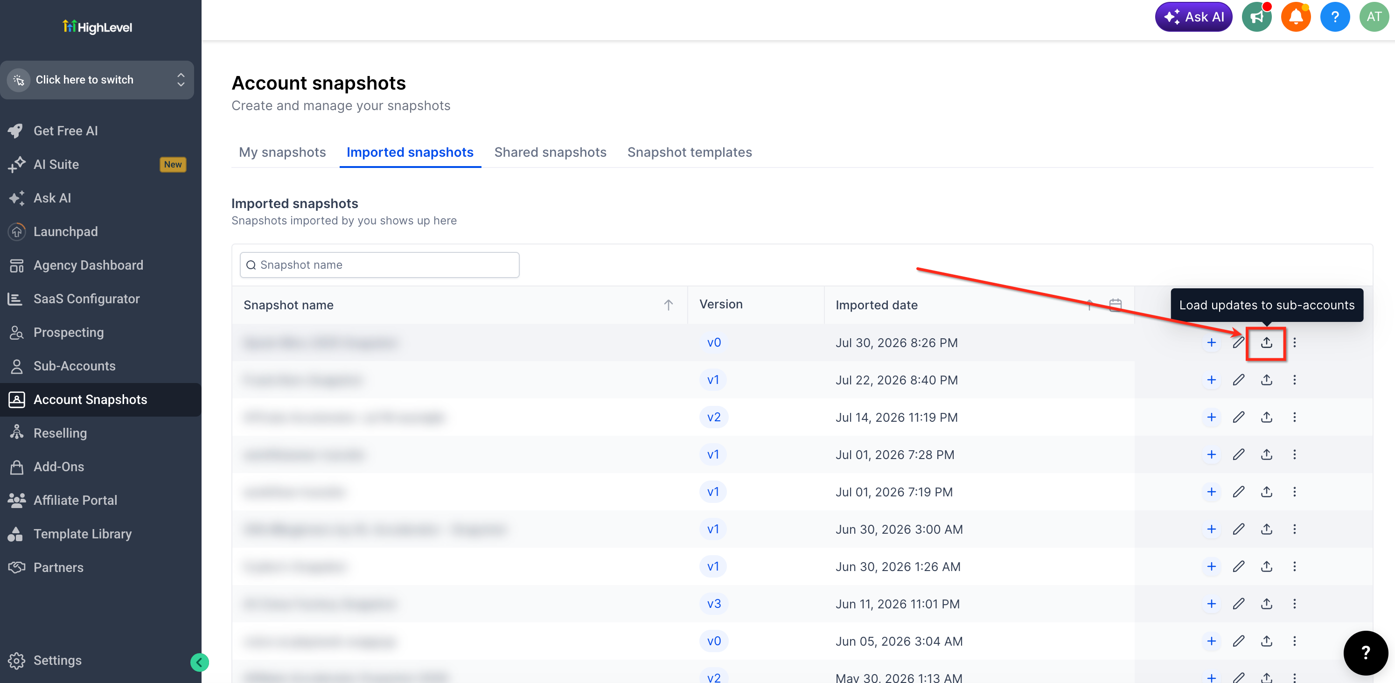Image resolution: width=1395 pixels, height=683 pixels.
Task: Click plus icon for Jul 30, 2026 row
Action: (x=1211, y=342)
